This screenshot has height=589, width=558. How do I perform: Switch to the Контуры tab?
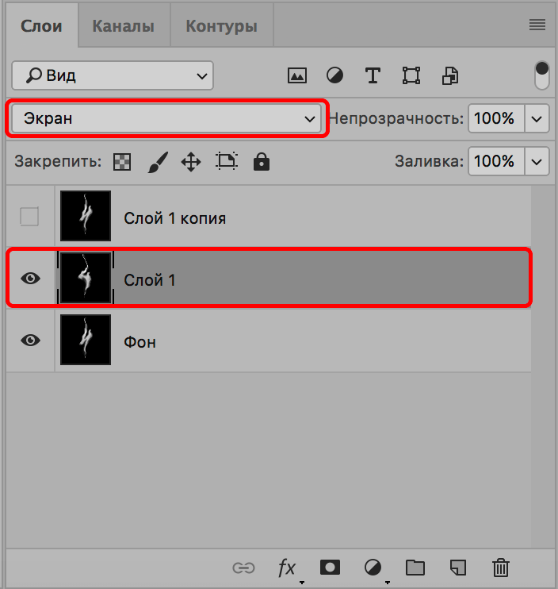point(221,26)
